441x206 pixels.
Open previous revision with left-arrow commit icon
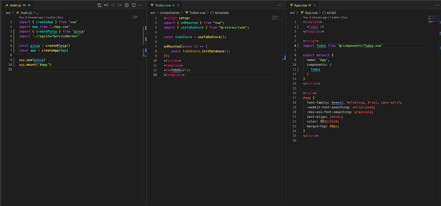click(x=106, y=5)
